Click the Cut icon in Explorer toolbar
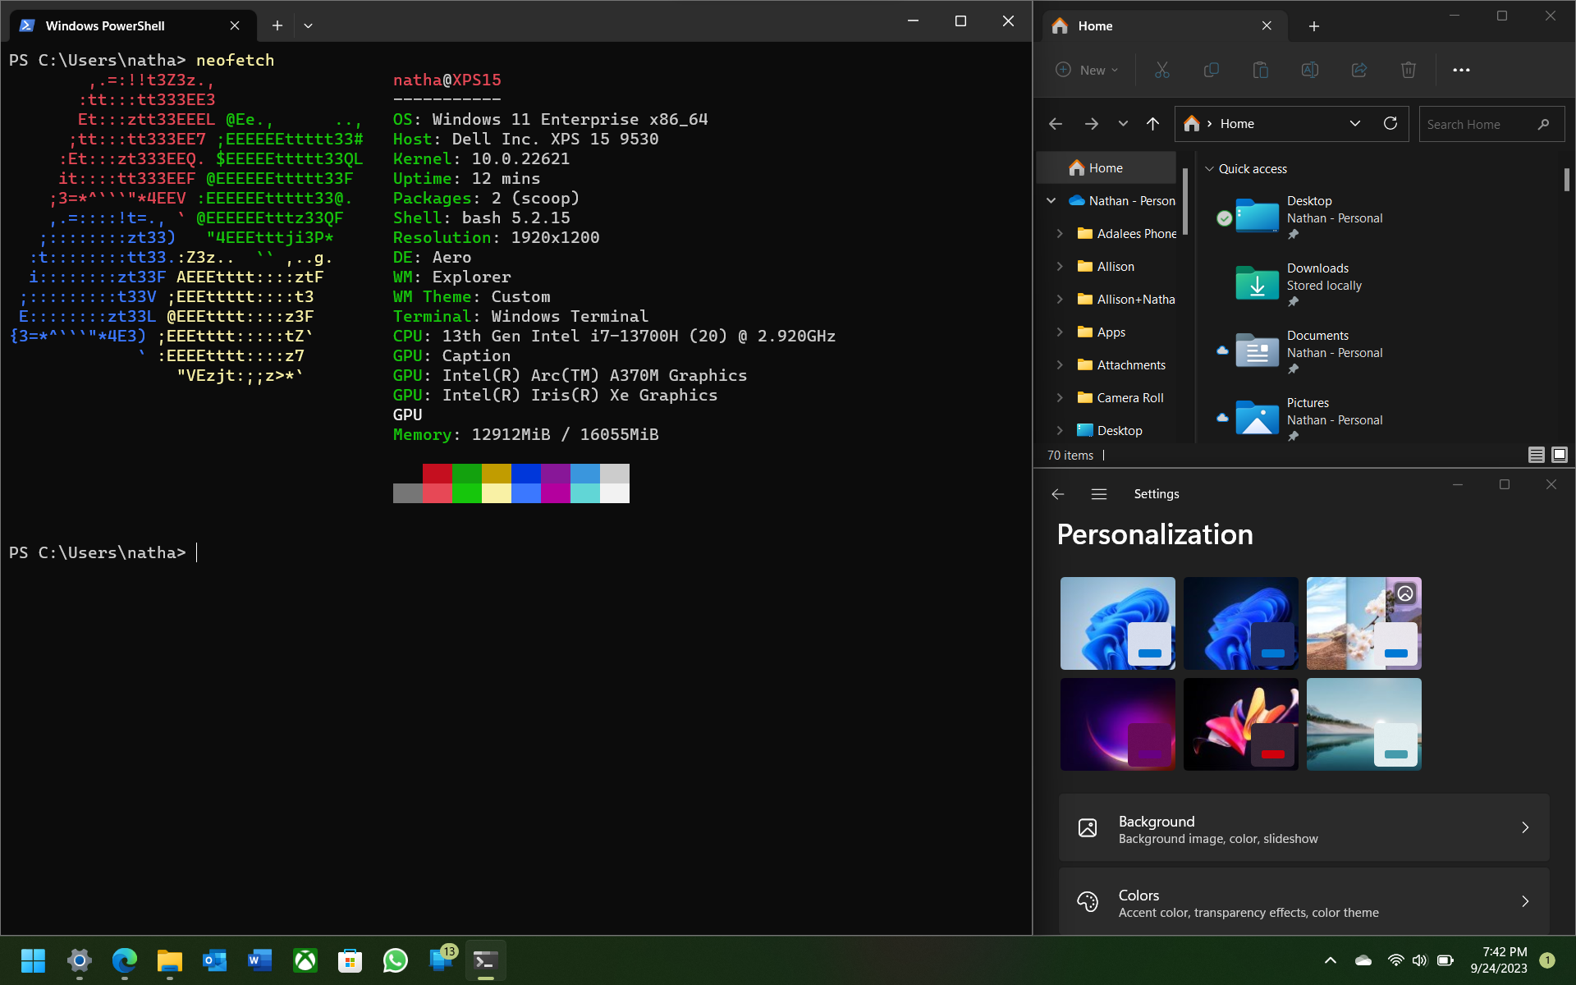Screen dimensions: 1576x985 [x=1161, y=70]
